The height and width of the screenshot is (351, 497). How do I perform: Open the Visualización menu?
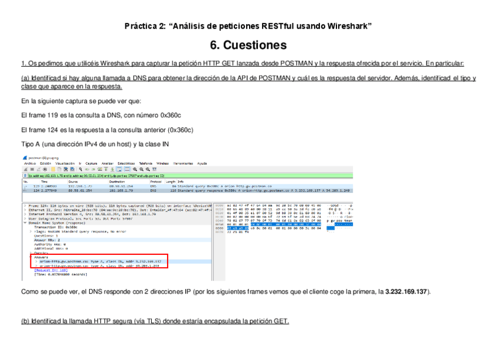click(x=65, y=163)
